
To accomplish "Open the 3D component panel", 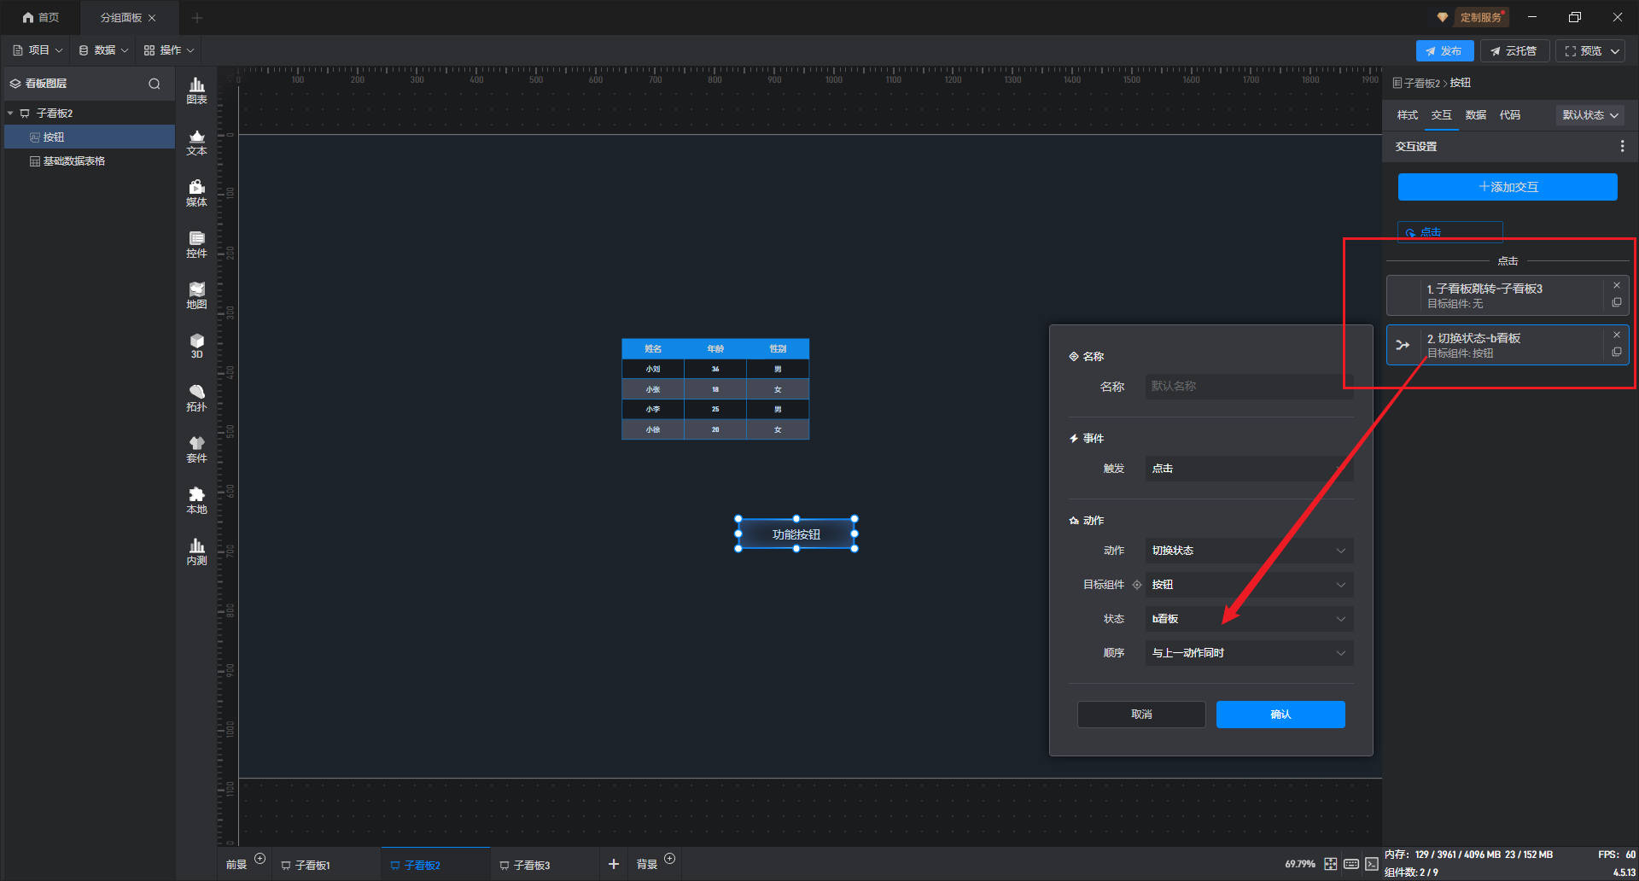I will pos(196,346).
